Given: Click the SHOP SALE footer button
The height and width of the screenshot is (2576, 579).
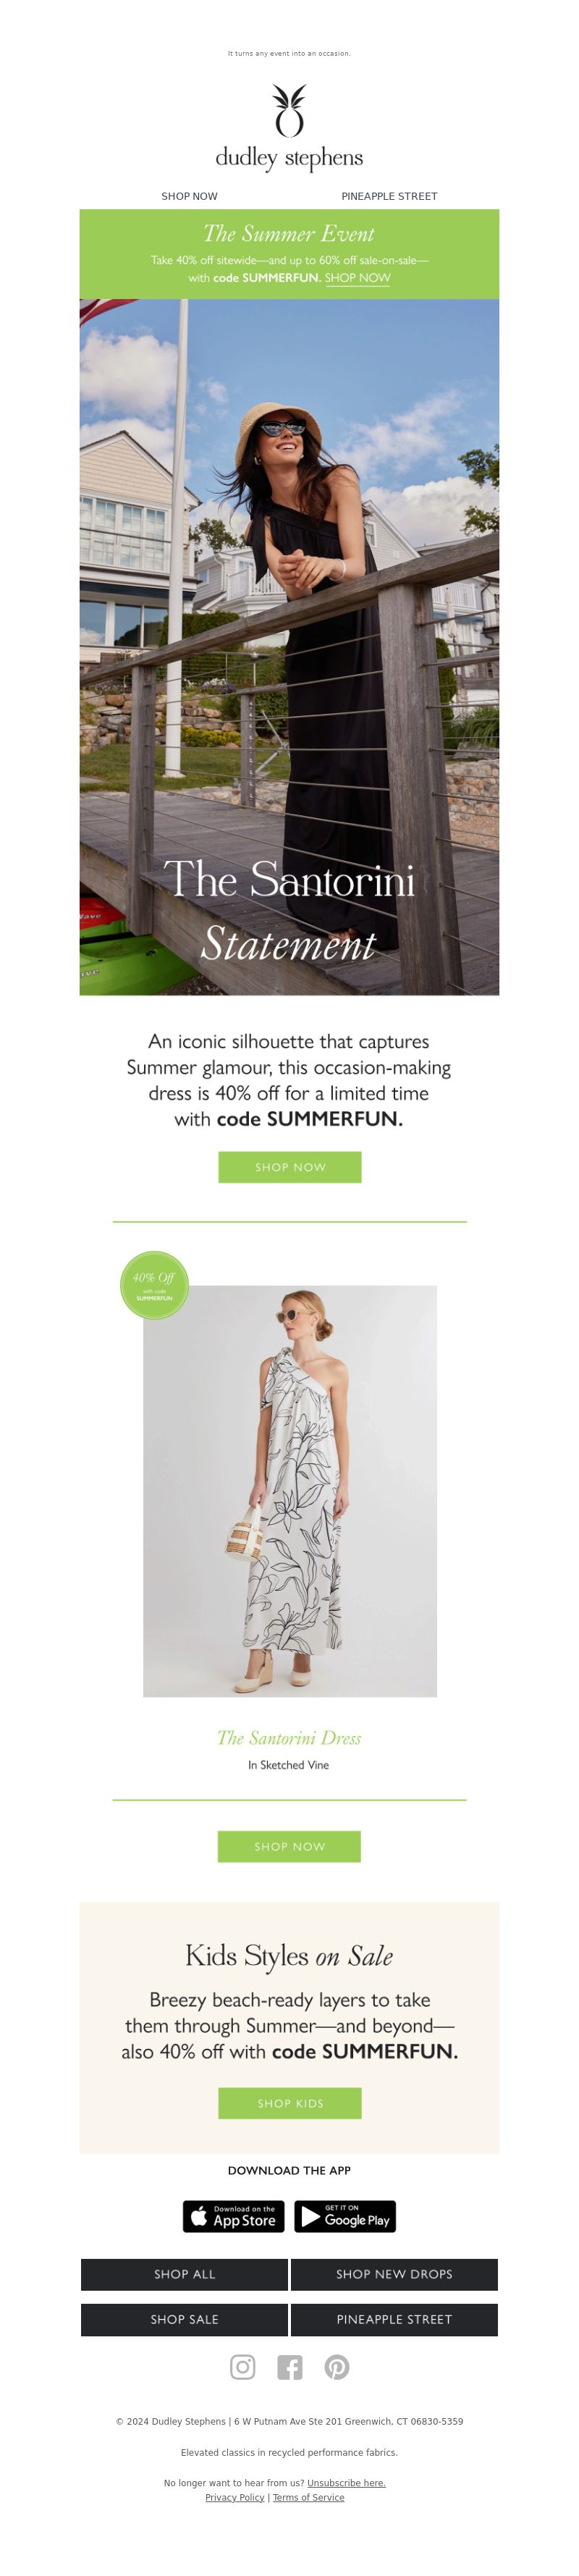Looking at the screenshot, I should tap(184, 2319).
